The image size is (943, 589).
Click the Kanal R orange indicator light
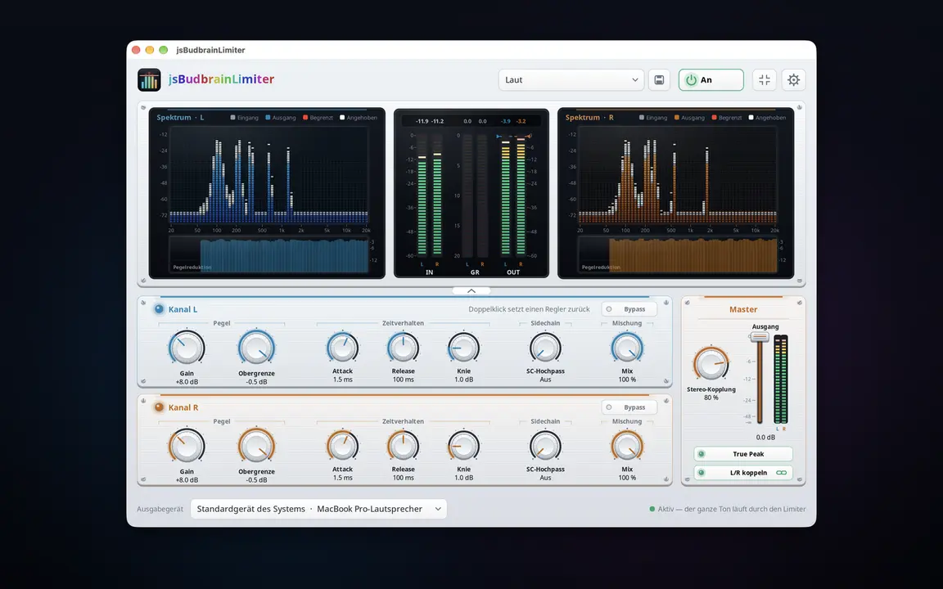[x=159, y=407]
